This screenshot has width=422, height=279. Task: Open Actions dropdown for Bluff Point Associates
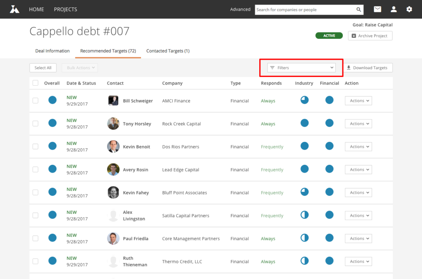click(359, 192)
